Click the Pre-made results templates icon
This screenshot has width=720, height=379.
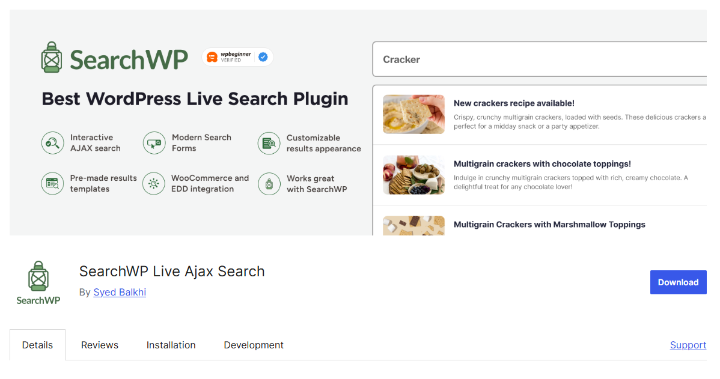tap(52, 184)
